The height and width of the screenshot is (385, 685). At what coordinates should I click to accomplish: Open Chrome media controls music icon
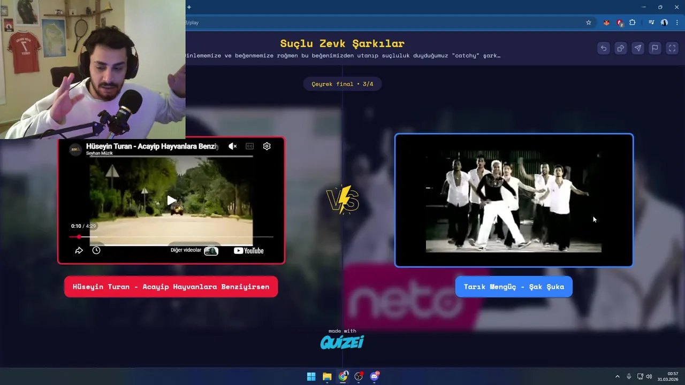(651, 22)
